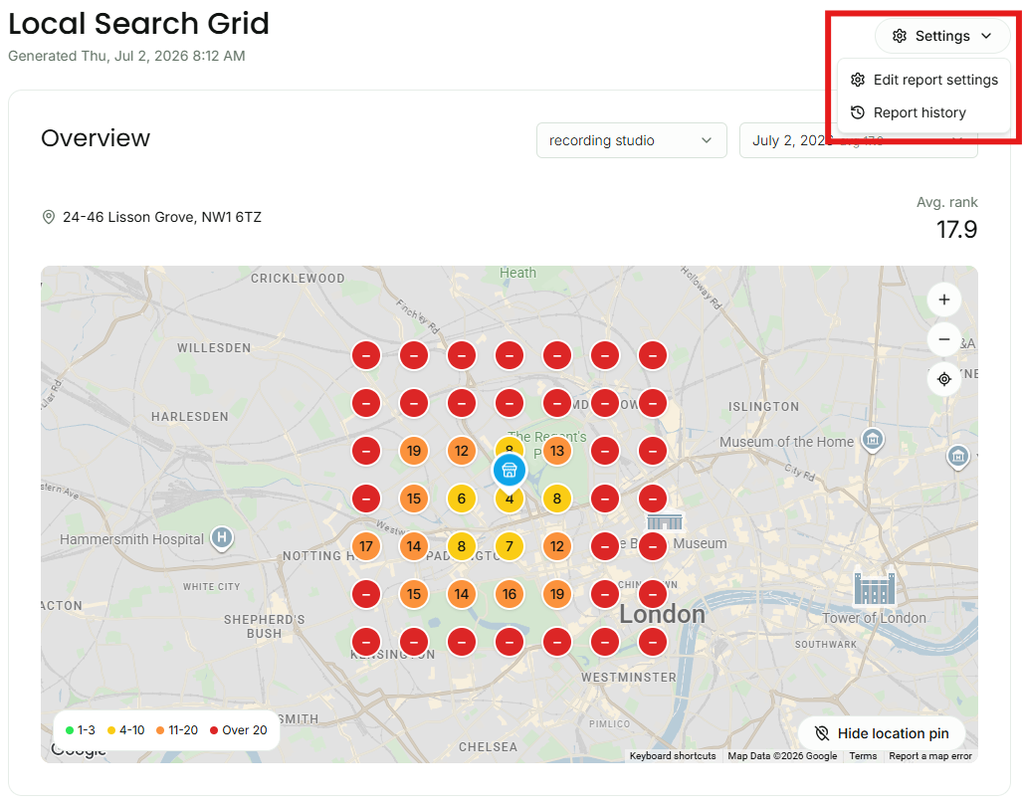Click the SOUTHWARK map label
The width and height of the screenshot is (1022, 803).
tap(826, 644)
